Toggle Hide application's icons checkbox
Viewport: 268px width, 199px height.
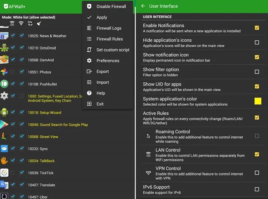tap(257, 43)
